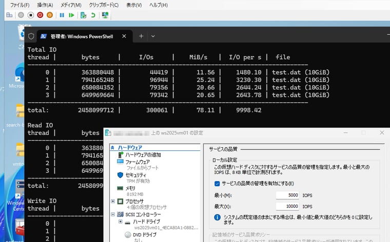The image size is (390, 242).
Task: Expand the ハード ドライブ tree node
Action: click(x=121, y=222)
